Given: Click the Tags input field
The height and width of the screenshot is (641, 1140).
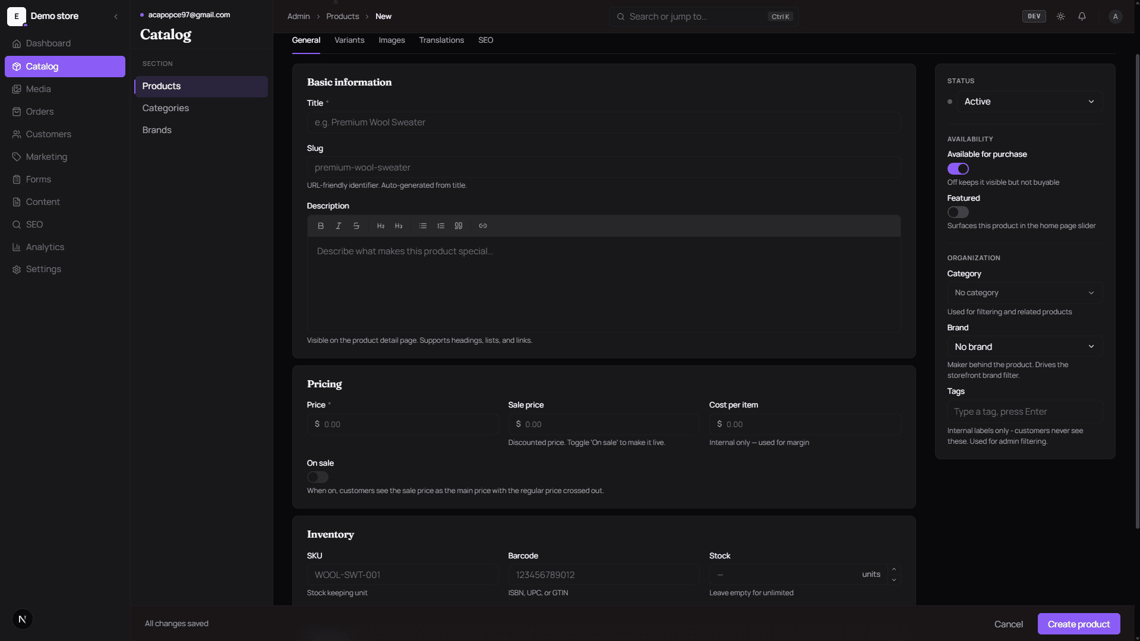Looking at the screenshot, I should tap(1025, 412).
